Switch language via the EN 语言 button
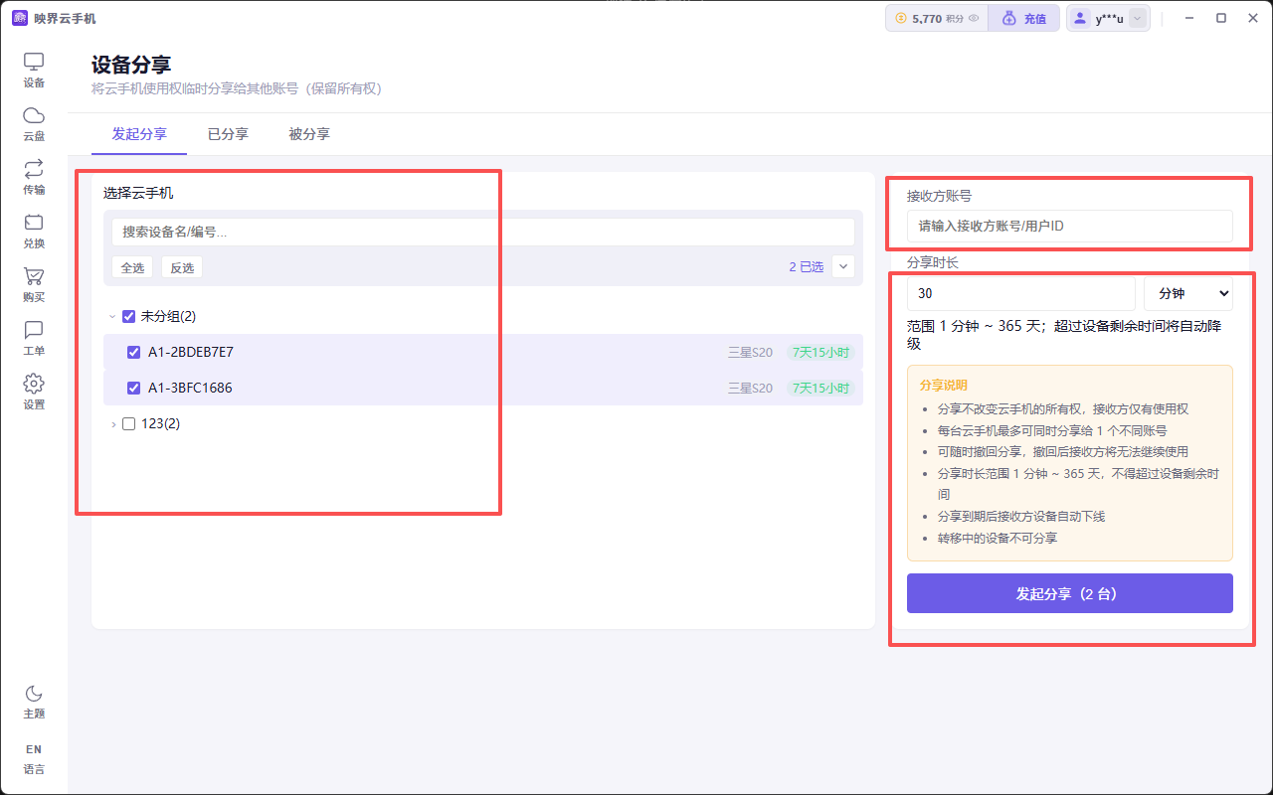 point(34,758)
